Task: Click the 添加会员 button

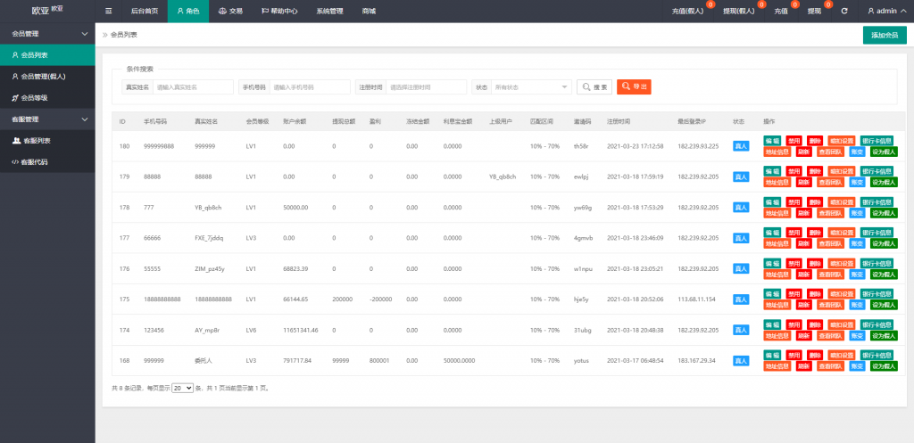Action: click(884, 35)
